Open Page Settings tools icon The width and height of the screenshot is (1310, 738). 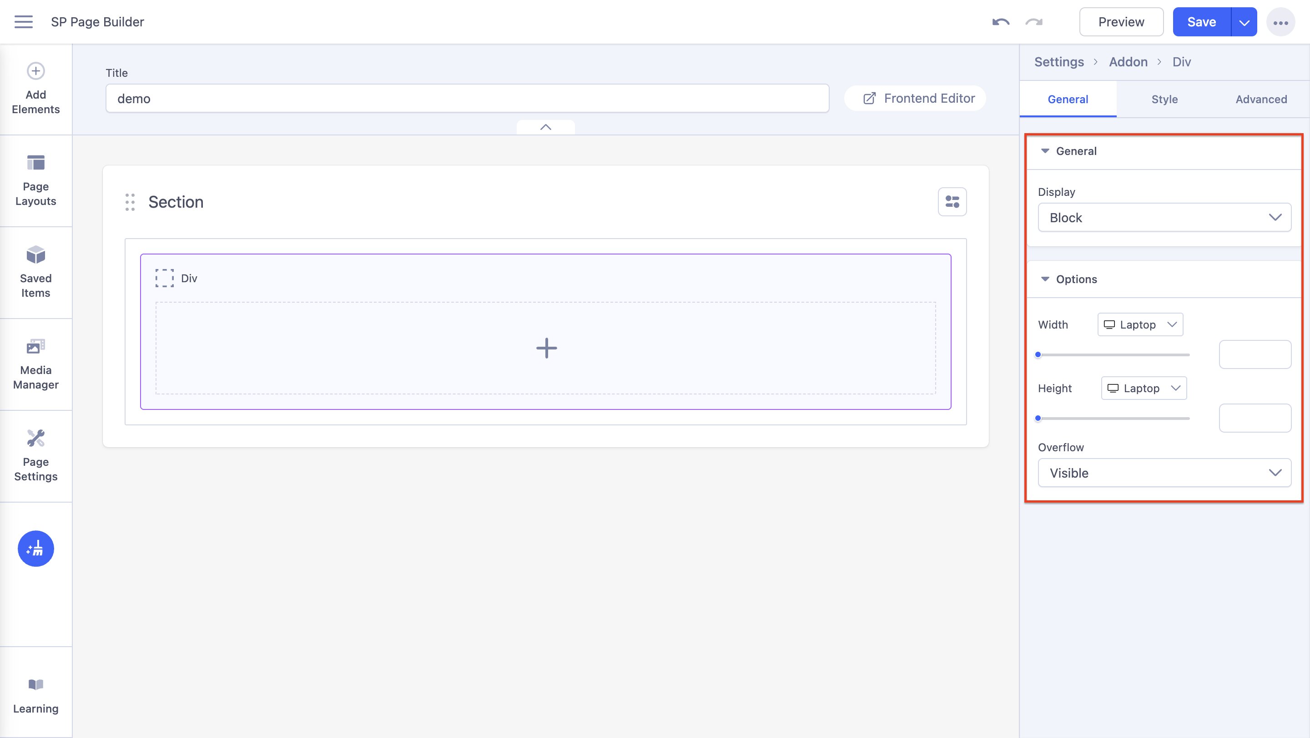35,439
